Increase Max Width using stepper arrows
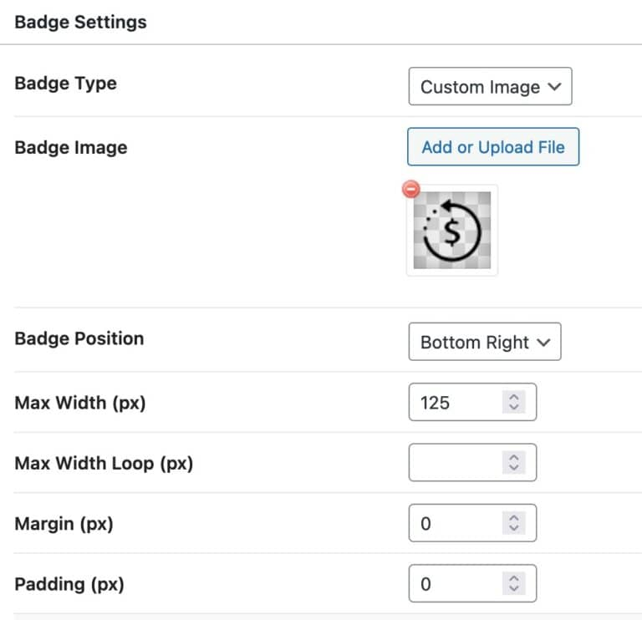Image resolution: width=642 pixels, height=620 pixels. click(x=514, y=398)
